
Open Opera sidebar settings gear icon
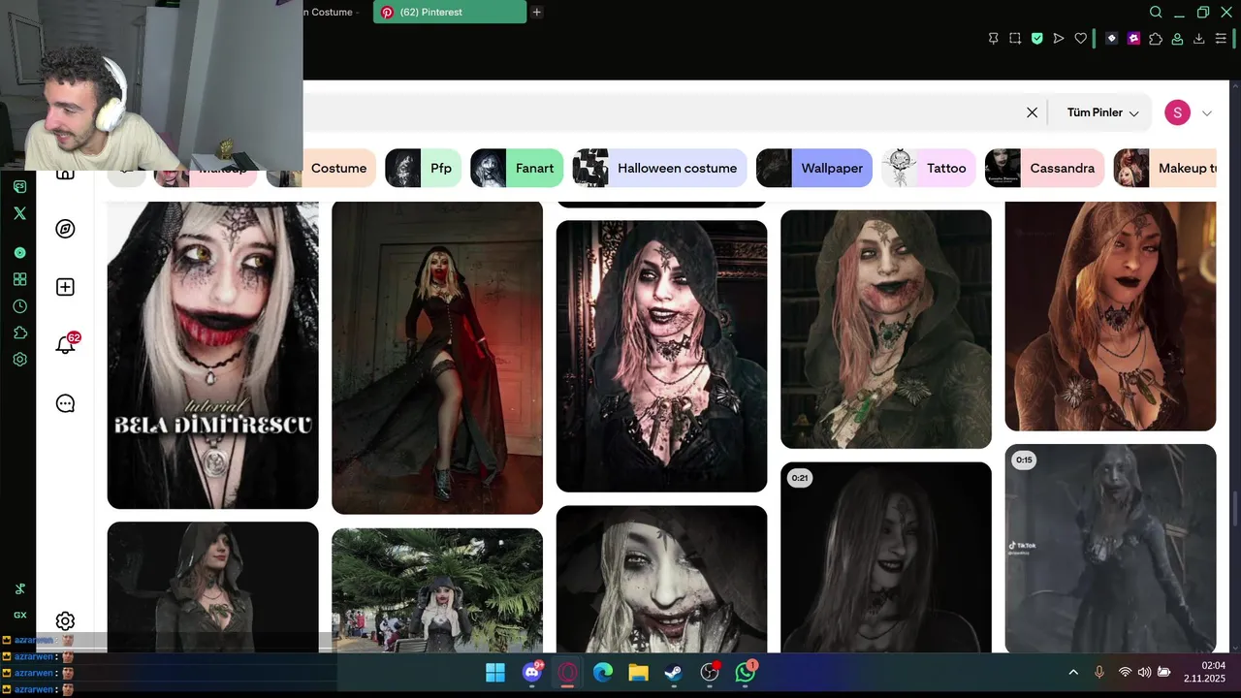point(19,359)
